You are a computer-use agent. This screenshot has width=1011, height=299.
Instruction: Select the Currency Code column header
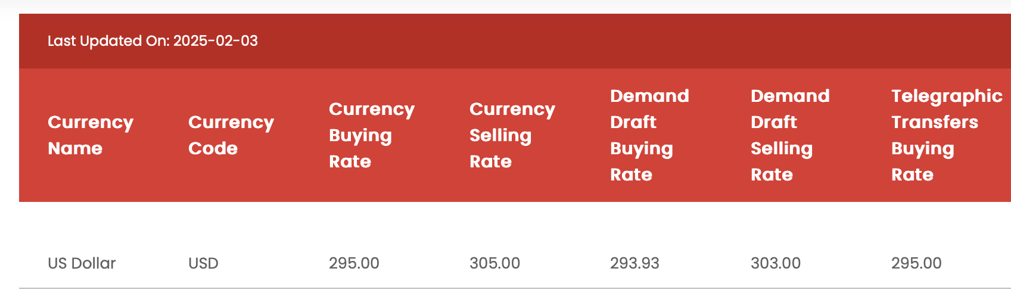coord(231,135)
